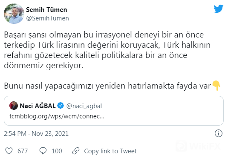Like the tweet with heart icon
The width and height of the screenshot is (225, 158).
[9, 151]
